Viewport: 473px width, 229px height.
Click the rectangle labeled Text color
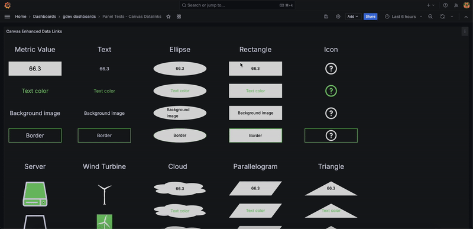tap(255, 91)
